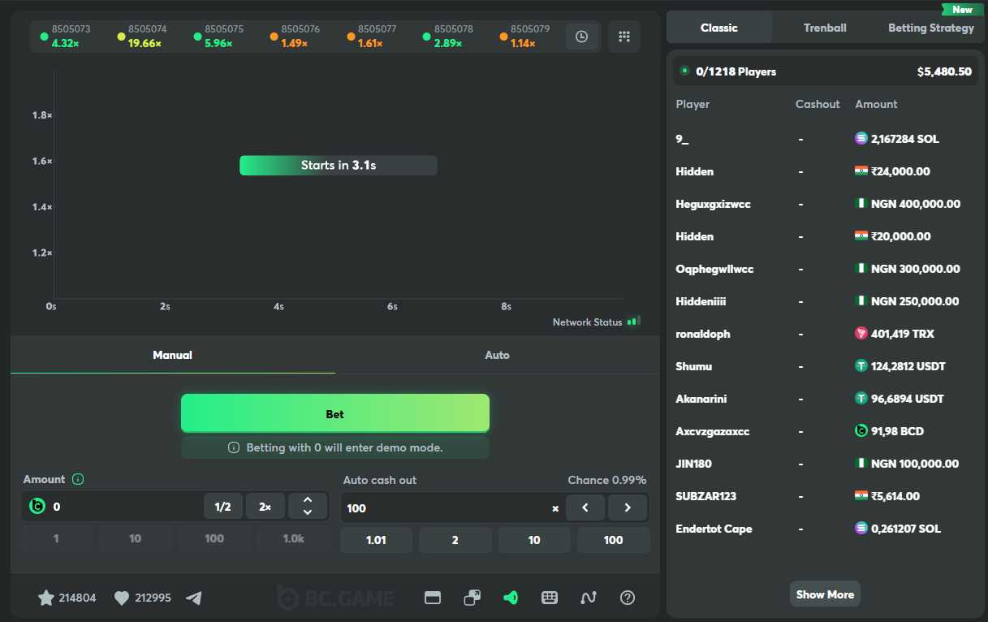Open the live stats graph icon

589,598
